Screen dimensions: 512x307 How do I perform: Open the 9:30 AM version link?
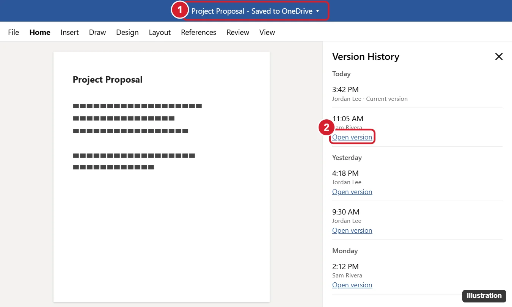point(352,230)
